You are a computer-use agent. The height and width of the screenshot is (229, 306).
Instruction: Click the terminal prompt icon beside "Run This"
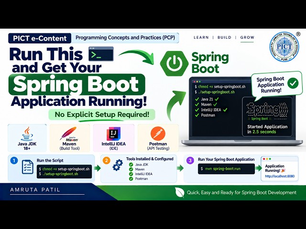[101, 54]
